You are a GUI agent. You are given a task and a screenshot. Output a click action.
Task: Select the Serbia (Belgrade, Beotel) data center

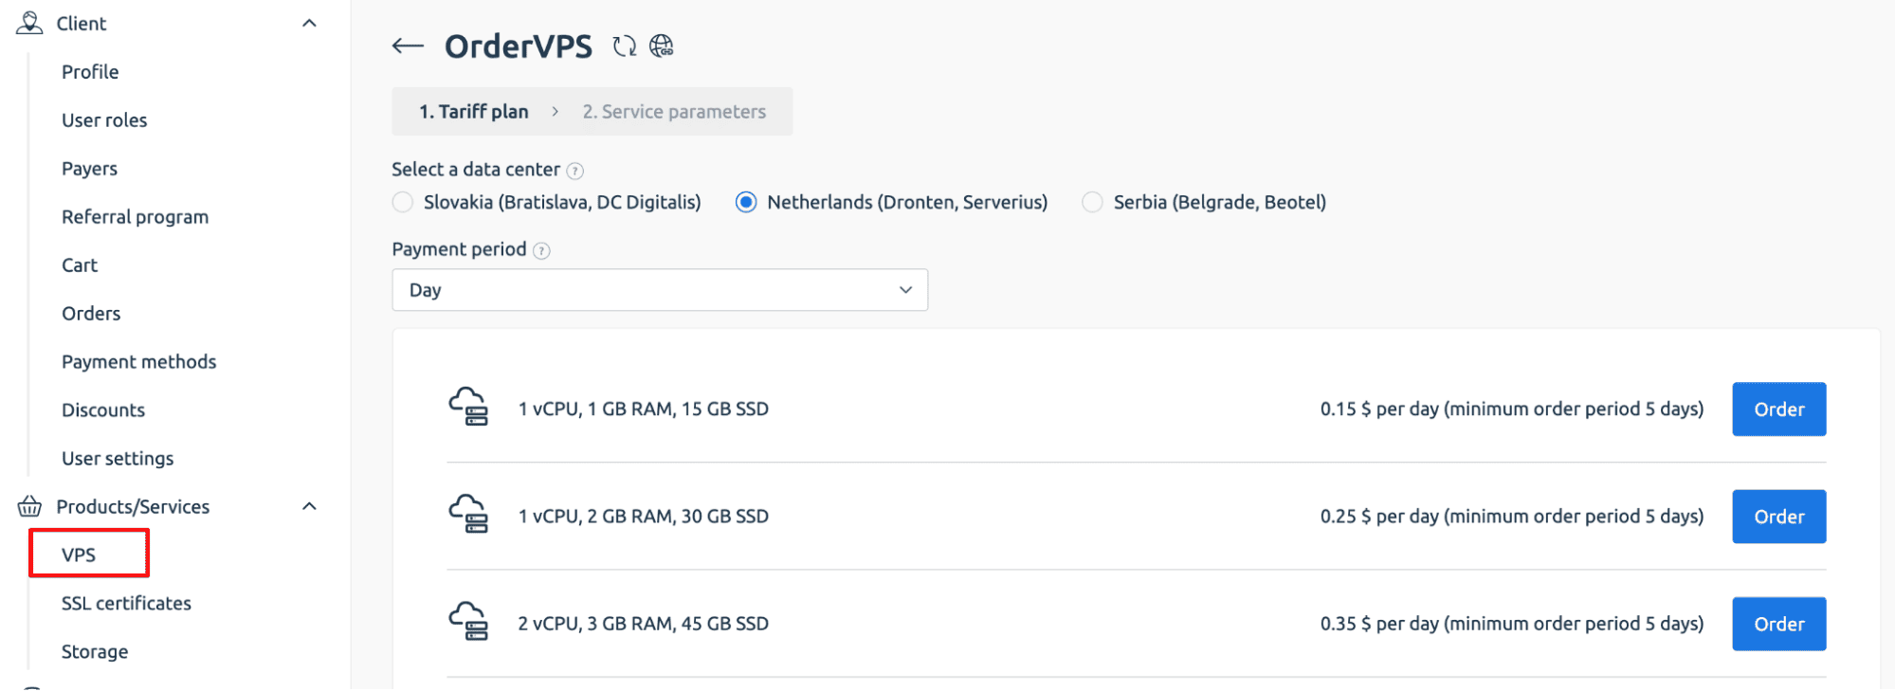click(x=1091, y=202)
